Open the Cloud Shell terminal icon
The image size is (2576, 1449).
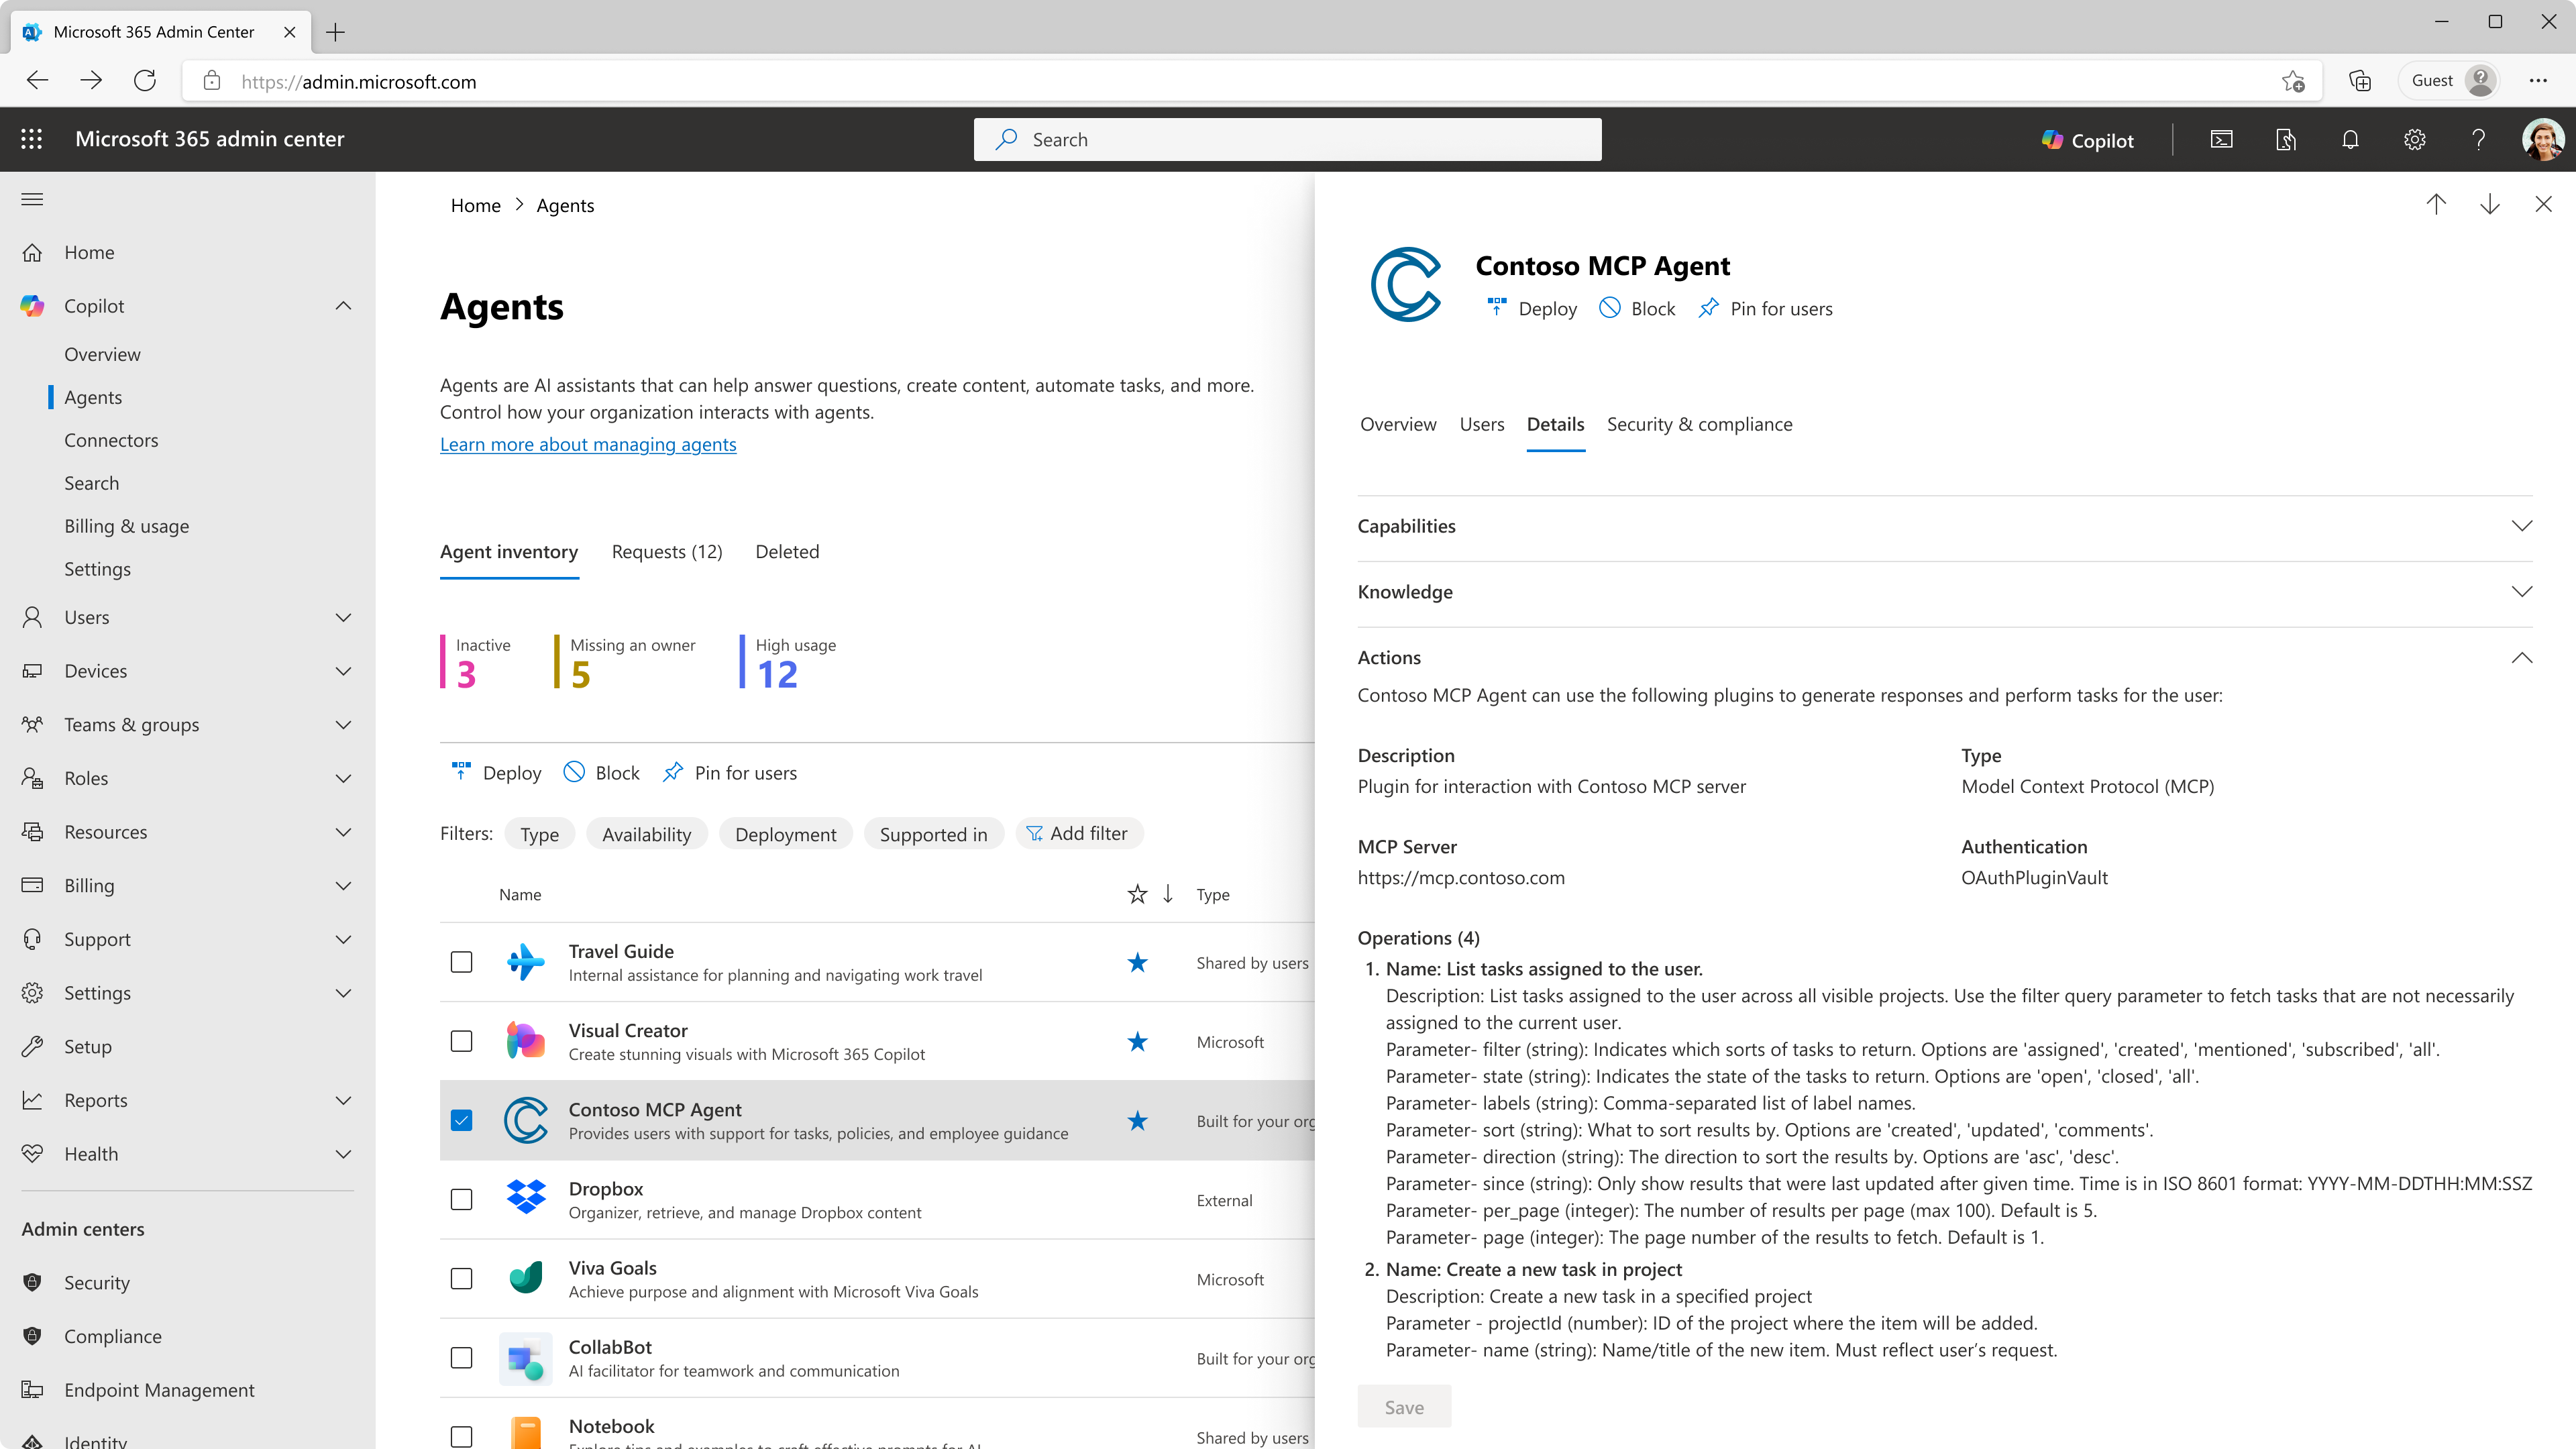click(x=2221, y=139)
